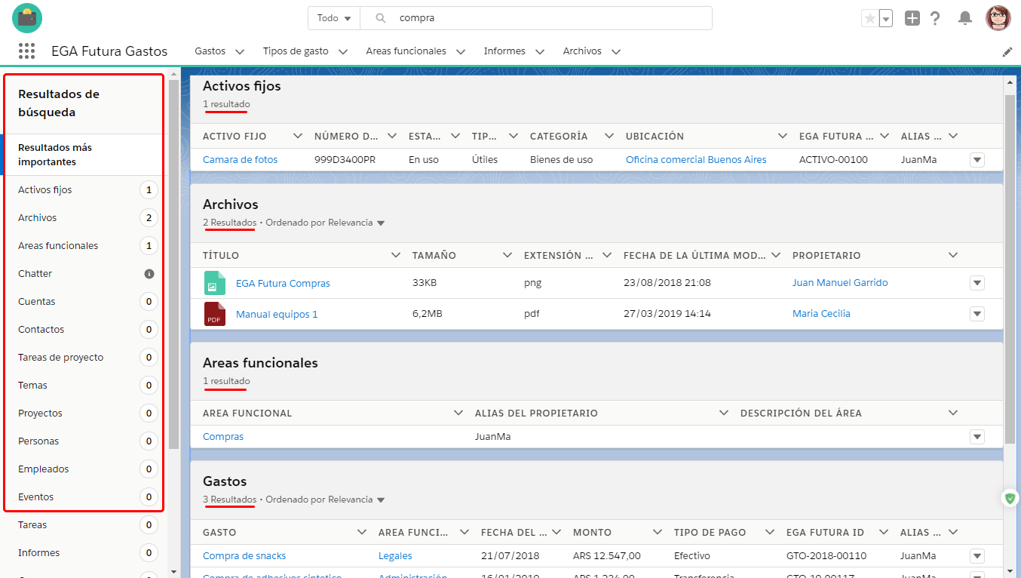
Task: Open Archivos sort by Relevancia dropdown
Action: pyautogui.click(x=381, y=223)
